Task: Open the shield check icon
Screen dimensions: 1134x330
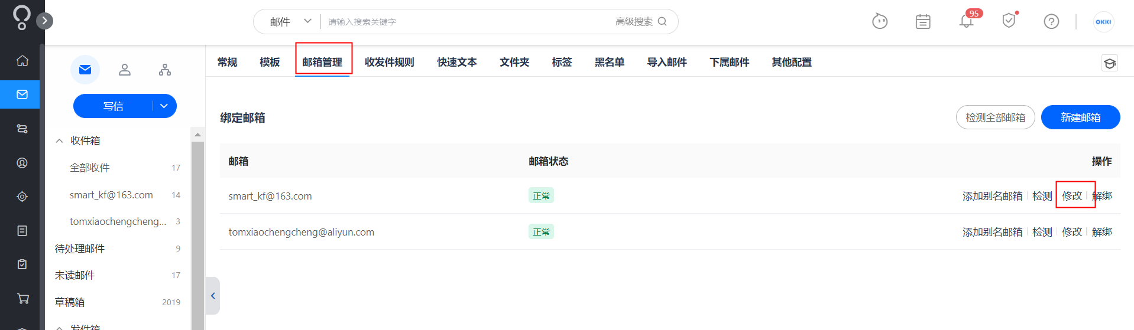Action: (1009, 21)
